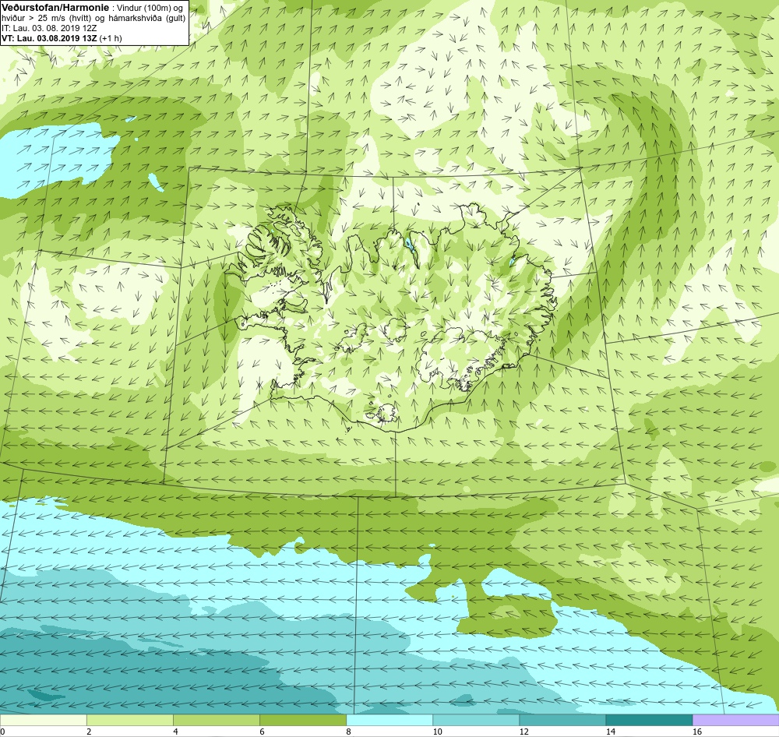
Task: Click the 14–16 m/s dark teal legend swatch
Action: [x=649, y=720]
